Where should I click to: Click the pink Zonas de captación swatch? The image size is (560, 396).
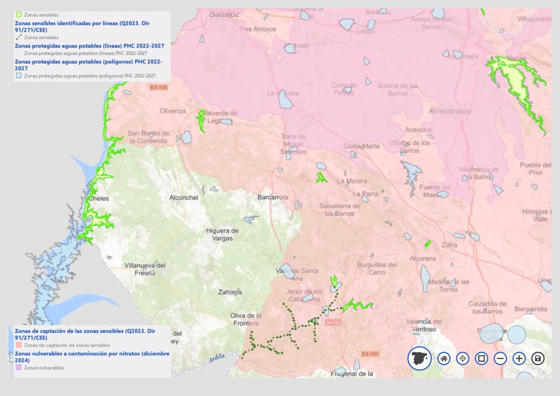pos(19,345)
